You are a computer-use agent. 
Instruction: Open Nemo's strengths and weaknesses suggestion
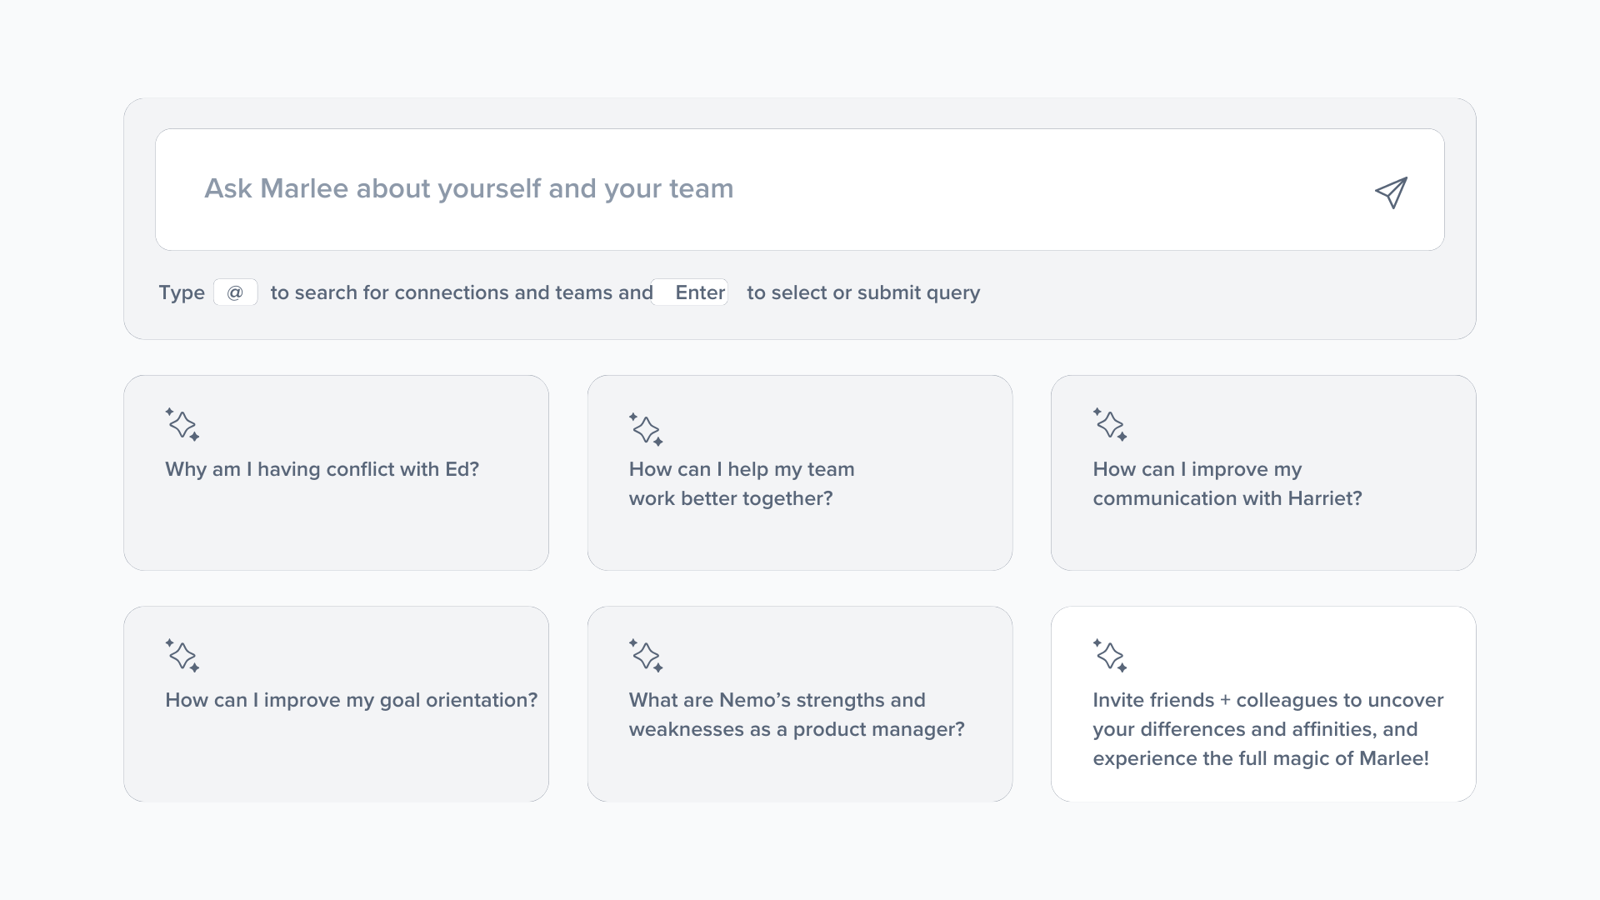[796, 714]
